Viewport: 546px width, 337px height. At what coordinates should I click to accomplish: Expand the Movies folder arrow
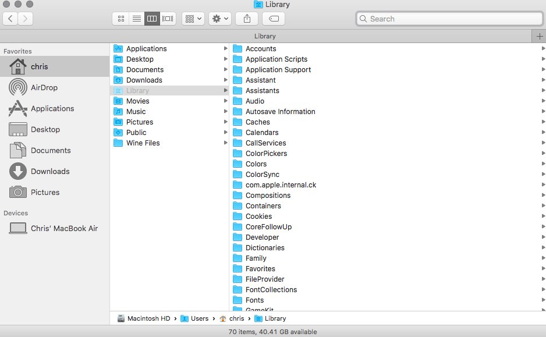226,101
